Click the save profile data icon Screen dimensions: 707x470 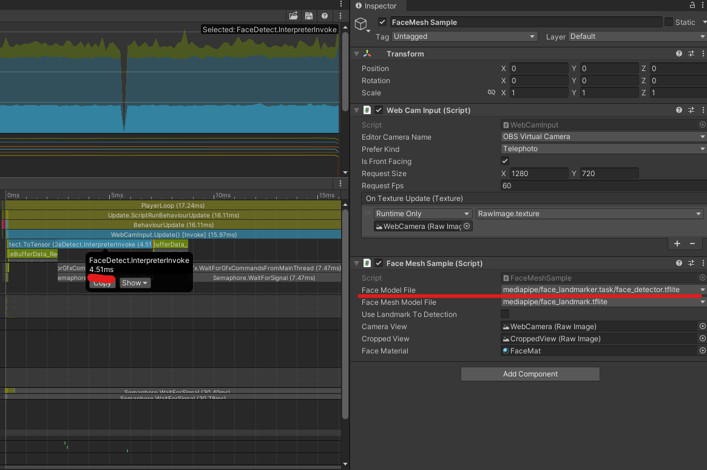(x=308, y=15)
